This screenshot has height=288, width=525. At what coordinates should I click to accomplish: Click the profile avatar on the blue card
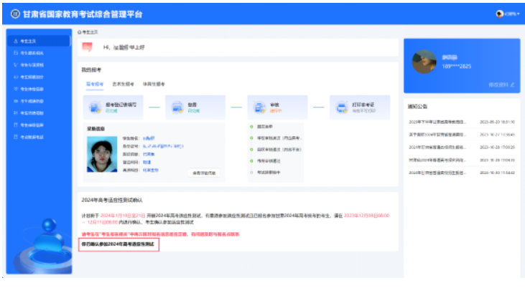[425, 62]
